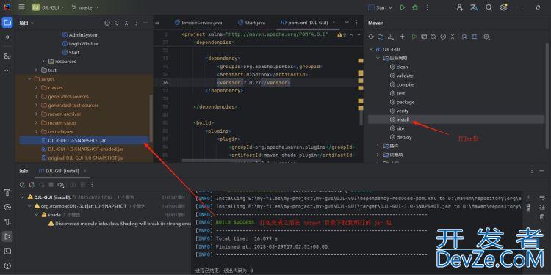Viewport: 551px width, 275px height.
Task: Expand the maven-archiver folder
Action: tap(37, 114)
